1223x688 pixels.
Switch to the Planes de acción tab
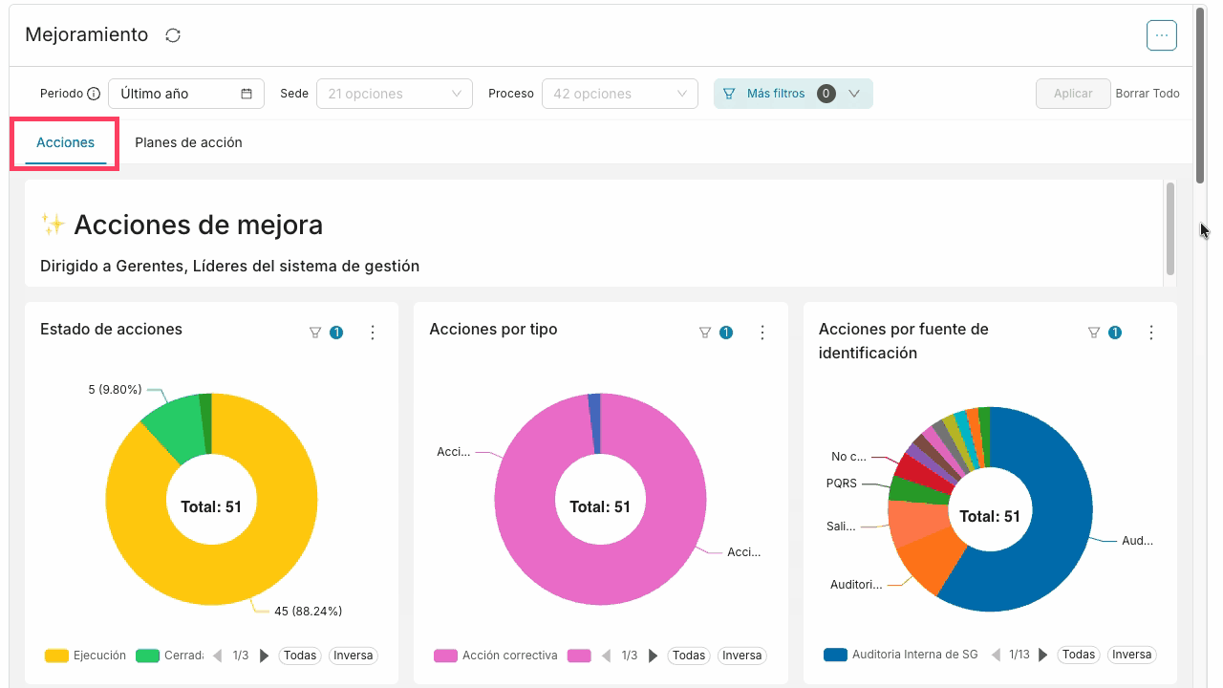click(x=188, y=142)
